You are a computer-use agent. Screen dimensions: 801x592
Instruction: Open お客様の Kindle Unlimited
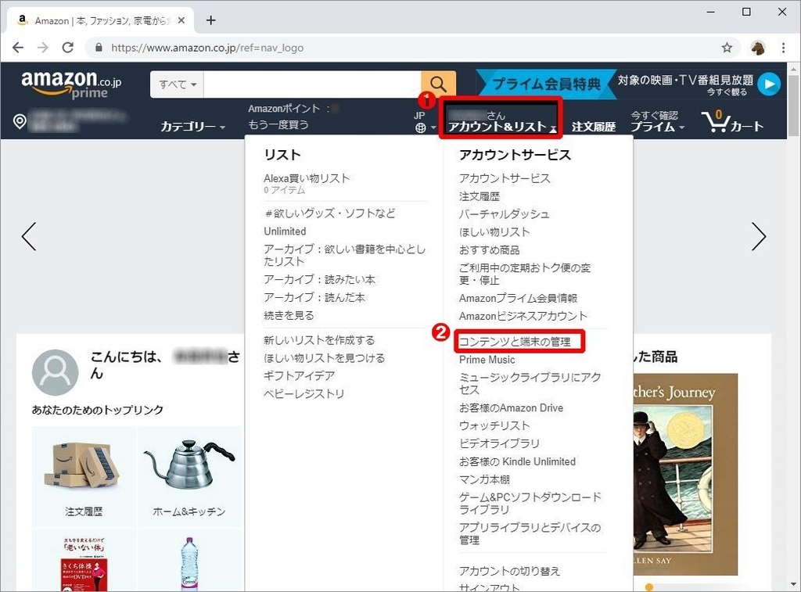[x=517, y=461]
